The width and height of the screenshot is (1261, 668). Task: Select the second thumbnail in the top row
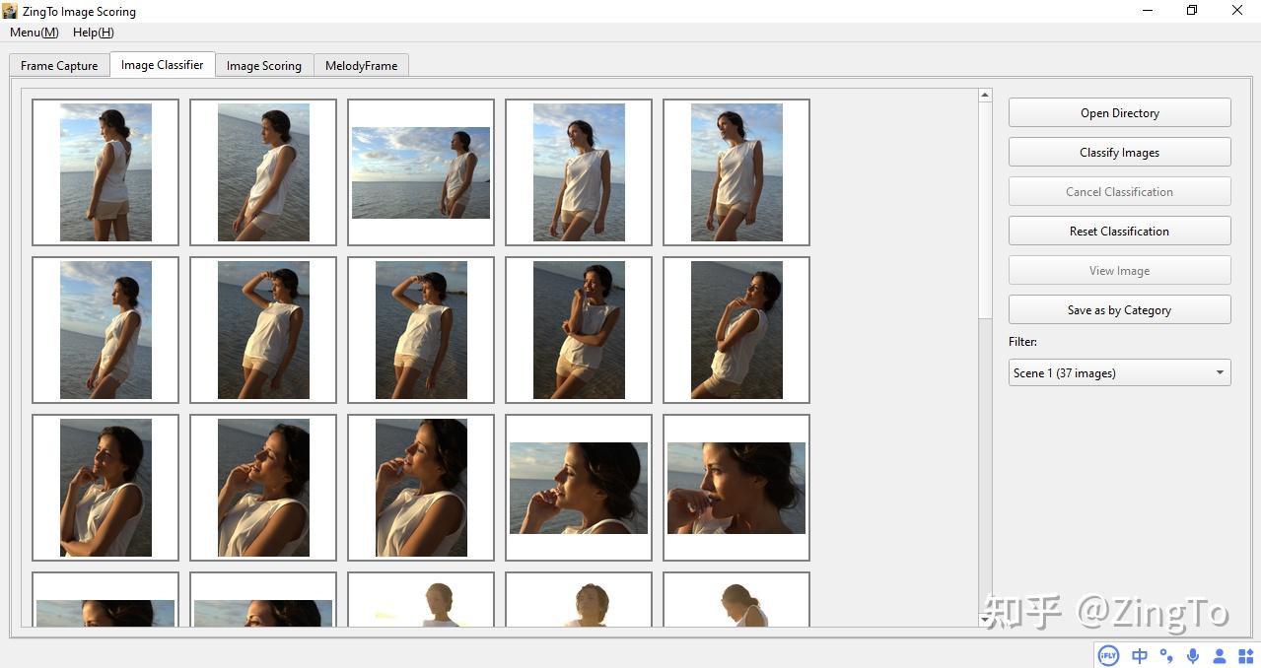263,172
